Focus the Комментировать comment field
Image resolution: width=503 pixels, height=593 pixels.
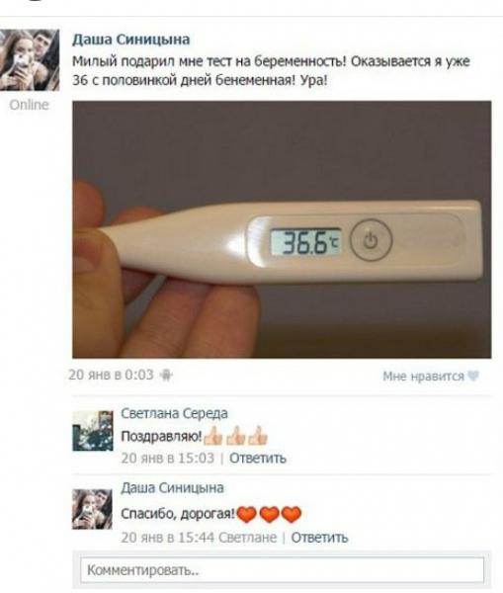coord(282,570)
